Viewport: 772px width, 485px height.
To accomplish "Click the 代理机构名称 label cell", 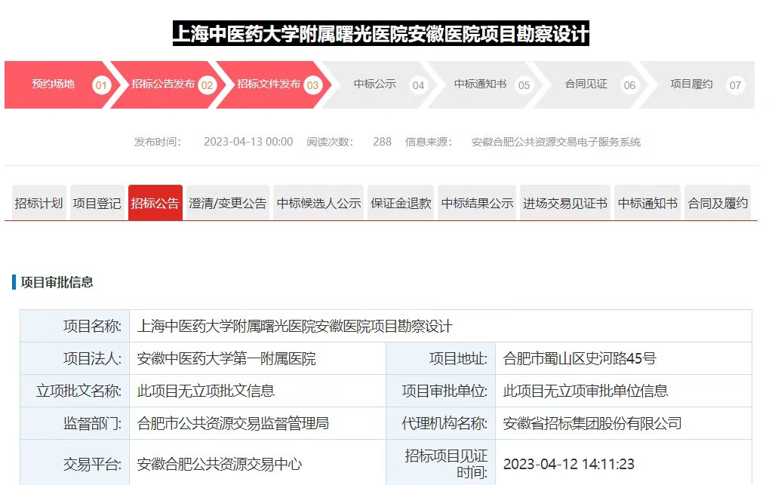I will (441, 423).
